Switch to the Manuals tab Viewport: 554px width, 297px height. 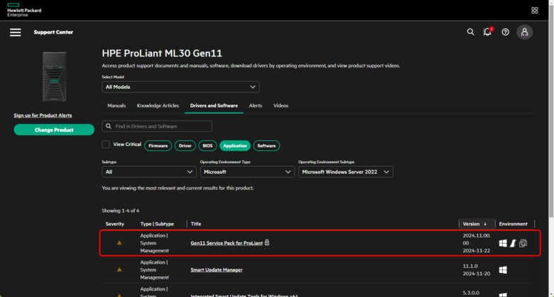pos(116,106)
